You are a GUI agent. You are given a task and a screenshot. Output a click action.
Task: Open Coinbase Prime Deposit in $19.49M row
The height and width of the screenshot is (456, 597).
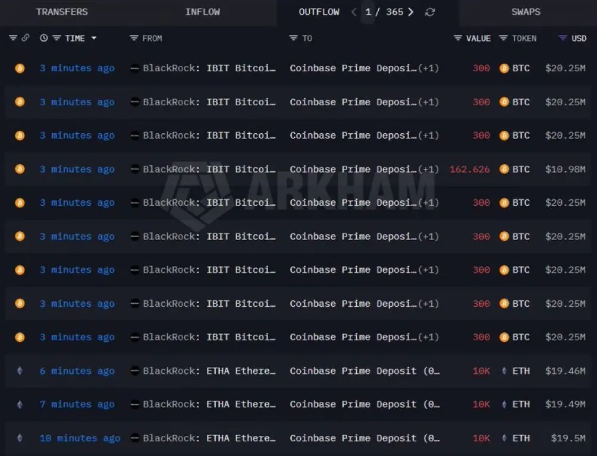pyautogui.click(x=365, y=404)
